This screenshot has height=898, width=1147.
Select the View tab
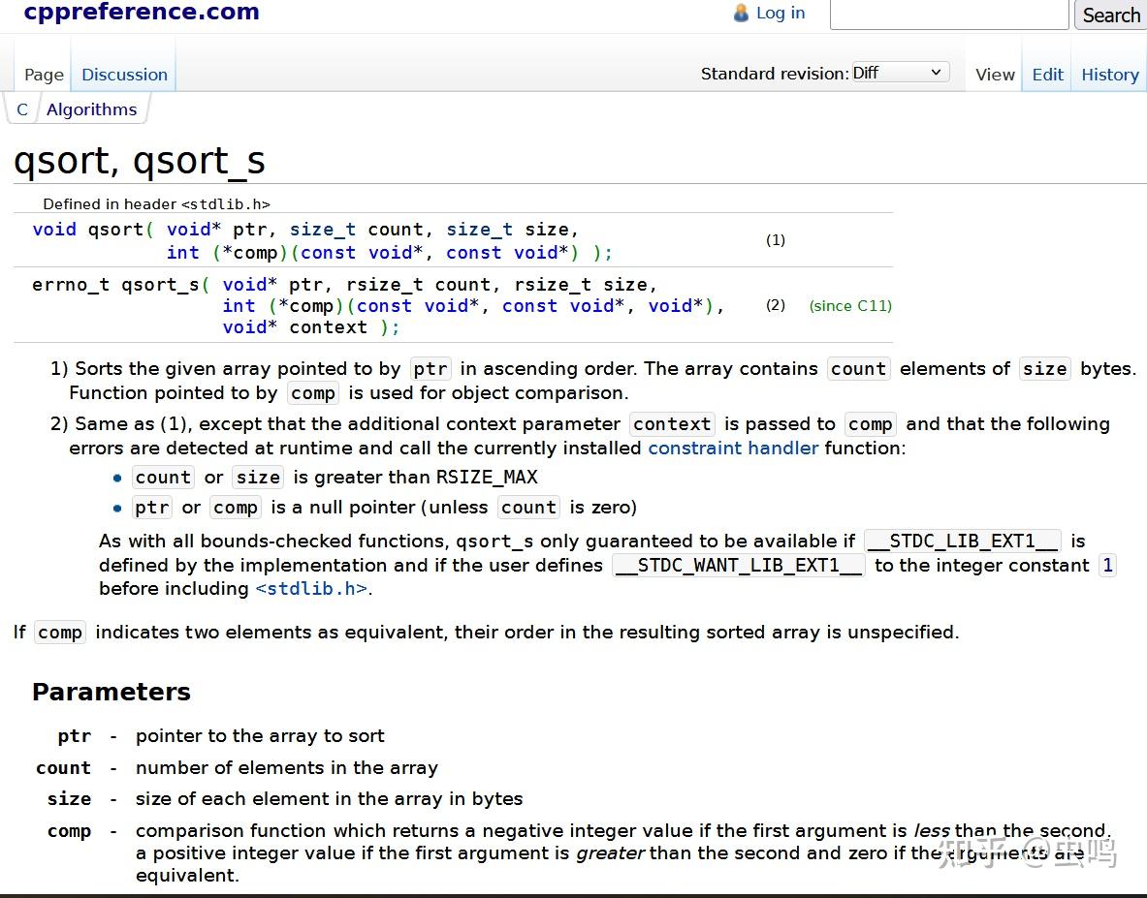click(x=995, y=75)
